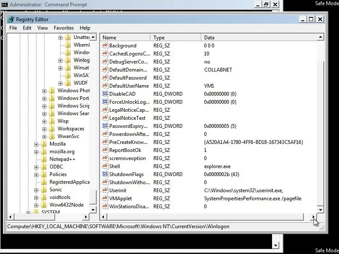Expand the Winlogon tree node

click(60, 61)
